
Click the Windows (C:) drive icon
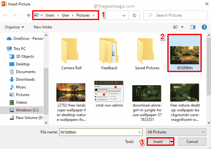[x=12, y=110]
